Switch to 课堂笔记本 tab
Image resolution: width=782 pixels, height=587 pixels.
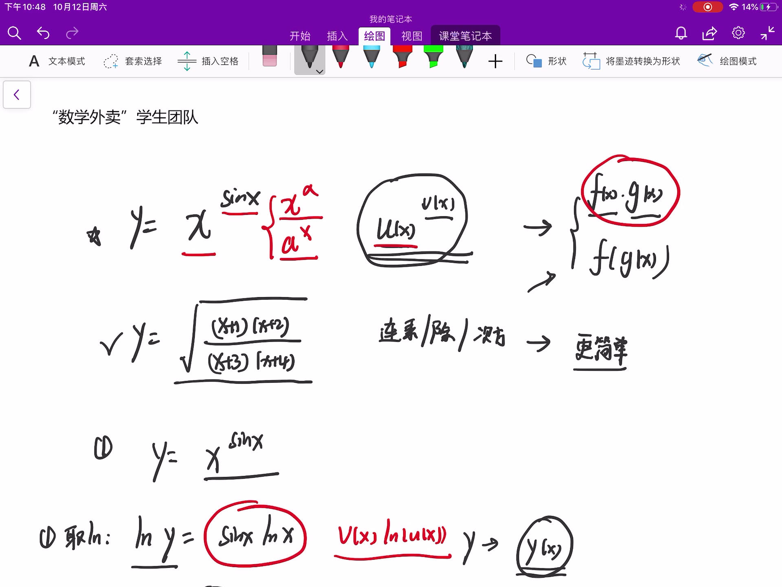point(466,36)
